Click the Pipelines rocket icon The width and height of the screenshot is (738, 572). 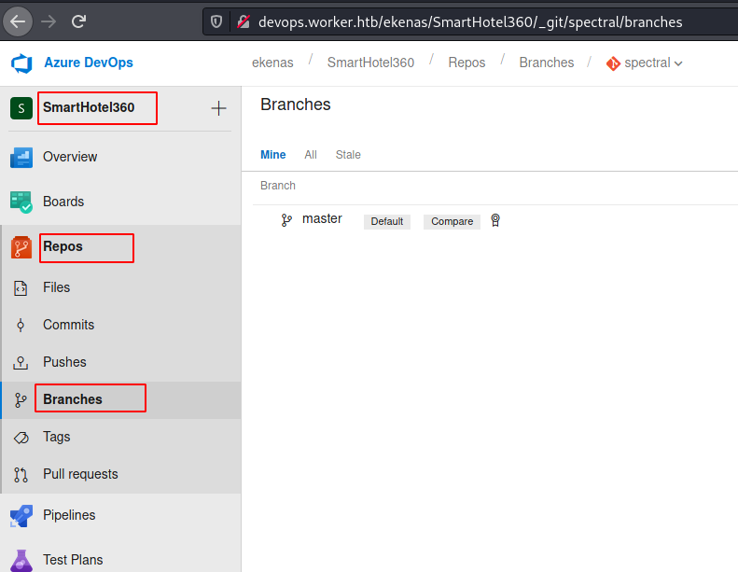(x=21, y=516)
